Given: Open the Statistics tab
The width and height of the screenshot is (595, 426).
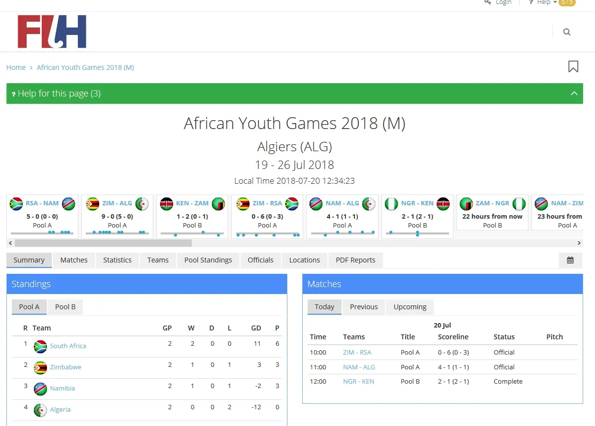Looking at the screenshot, I should click(117, 260).
